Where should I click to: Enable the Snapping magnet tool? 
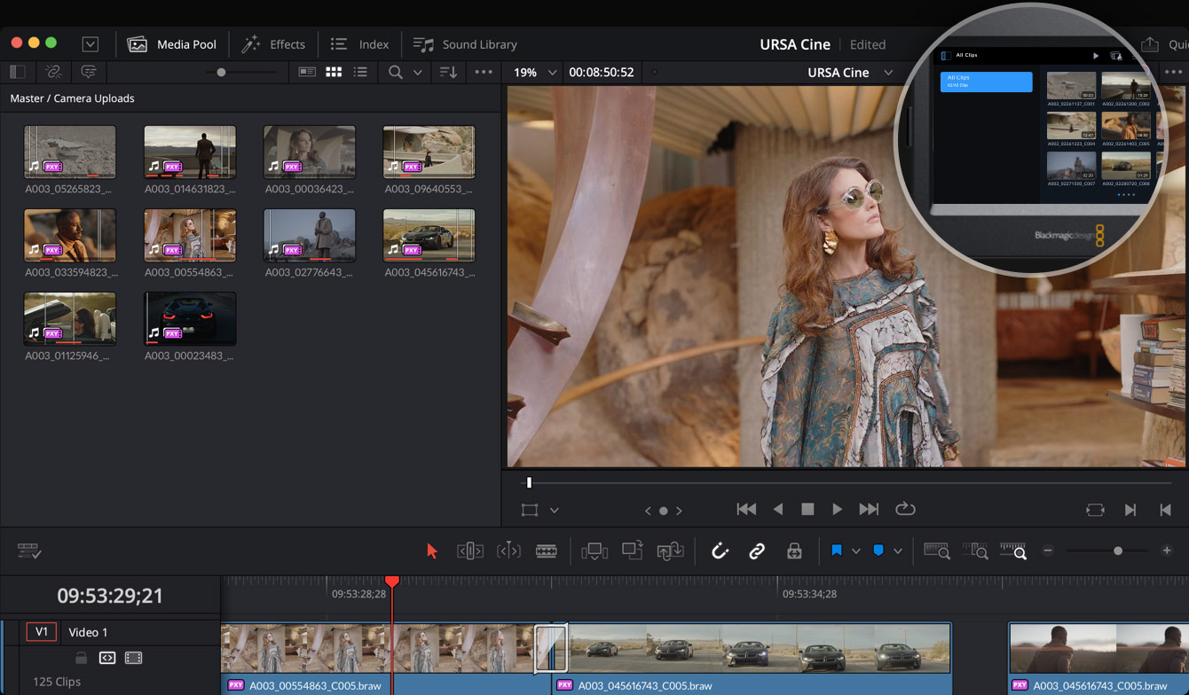tap(720, 550)
